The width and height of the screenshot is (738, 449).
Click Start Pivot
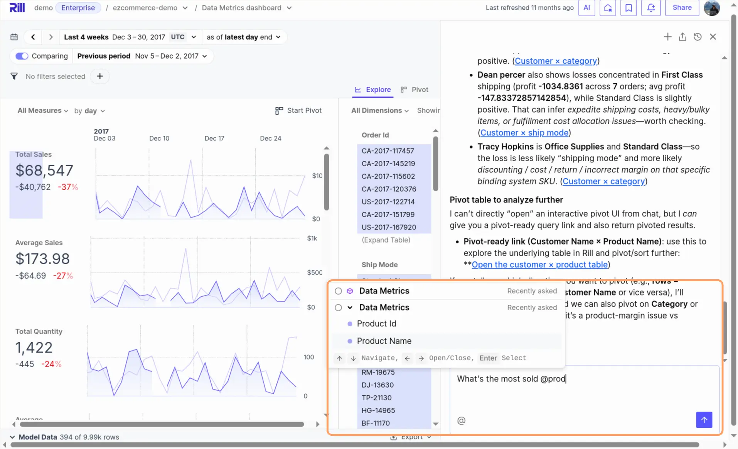299,111
